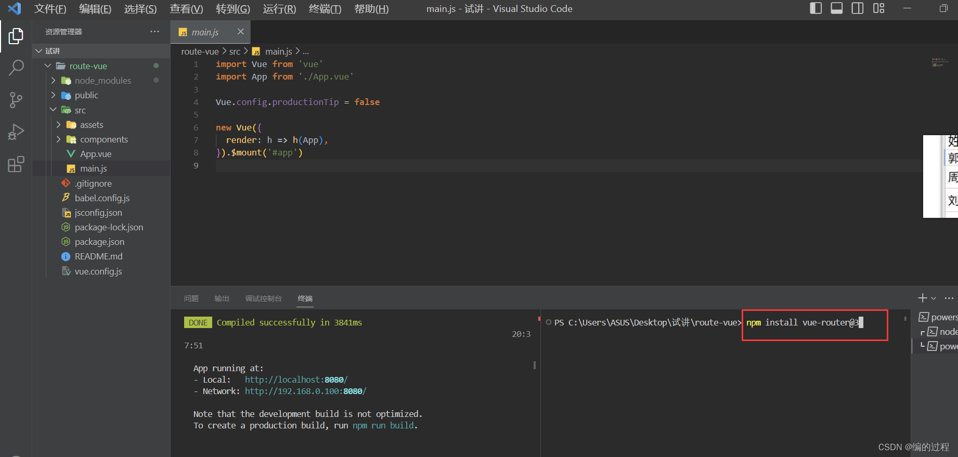Click the VS Code logo icon
This screenshot has width=958, height=457.
(x=14, y=8)
